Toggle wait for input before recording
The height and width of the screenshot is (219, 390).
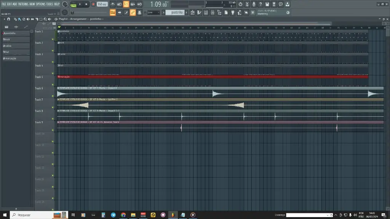tap(119, 4)
